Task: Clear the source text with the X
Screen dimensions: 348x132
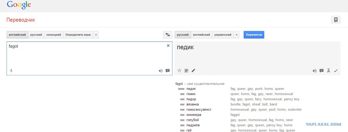Action: (x=168, y=46)
